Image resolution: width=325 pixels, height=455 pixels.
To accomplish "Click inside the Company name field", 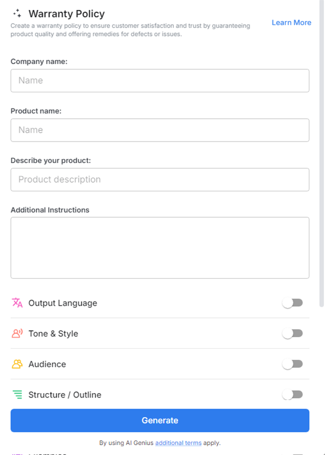I will [x=159, y=80].
